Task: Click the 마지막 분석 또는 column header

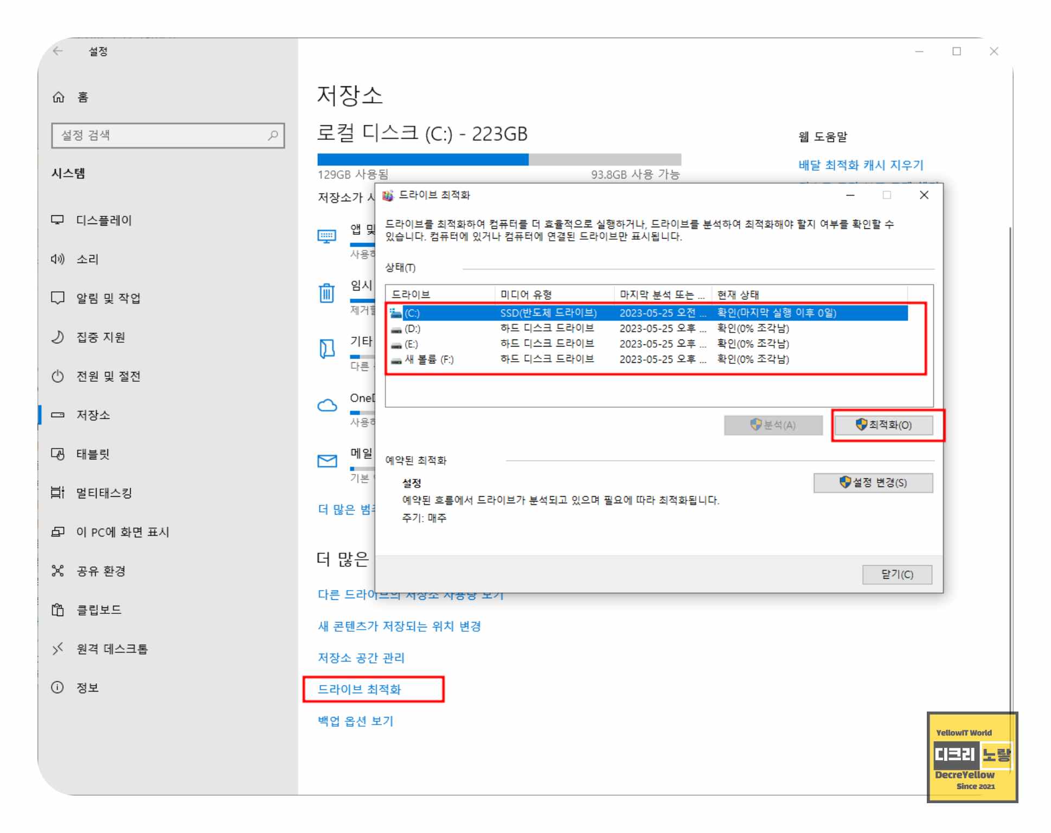Action: point(663,294)
